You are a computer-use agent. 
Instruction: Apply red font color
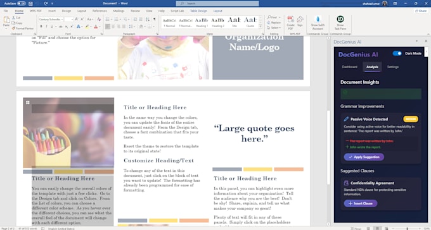96,27
